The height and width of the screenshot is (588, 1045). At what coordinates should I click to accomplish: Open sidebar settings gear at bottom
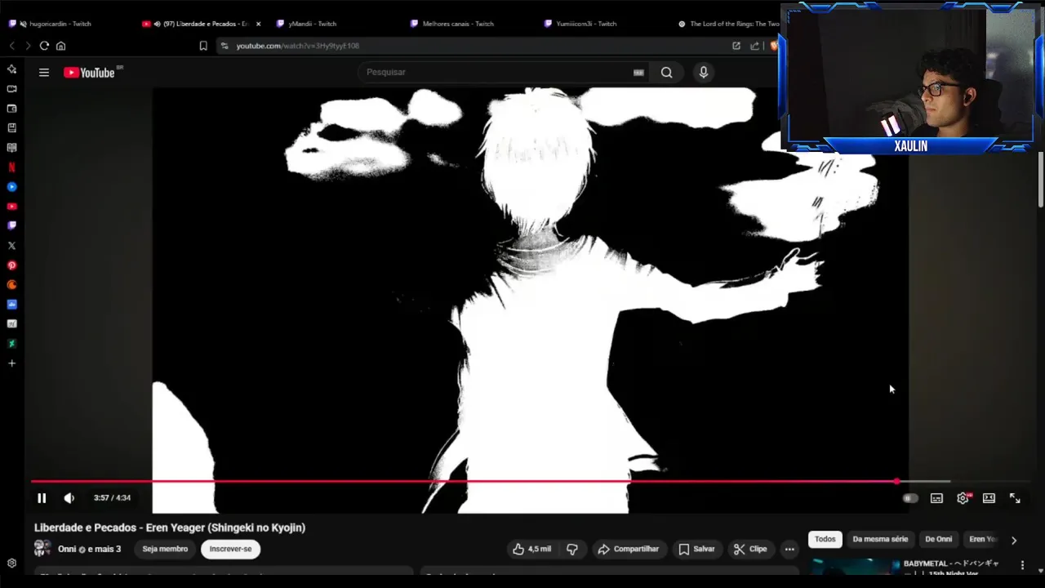click(11, 563)
